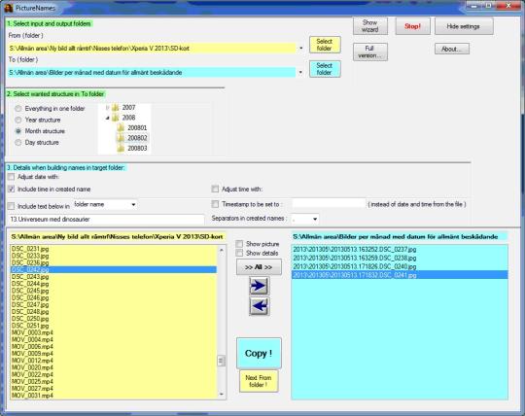Select the 200802 folder icon in tree

pyautogui.click(x=121, y=138)
